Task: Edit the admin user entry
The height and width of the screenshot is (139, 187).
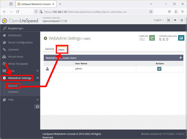Action: pyautogui.click(x=159, y=69)
